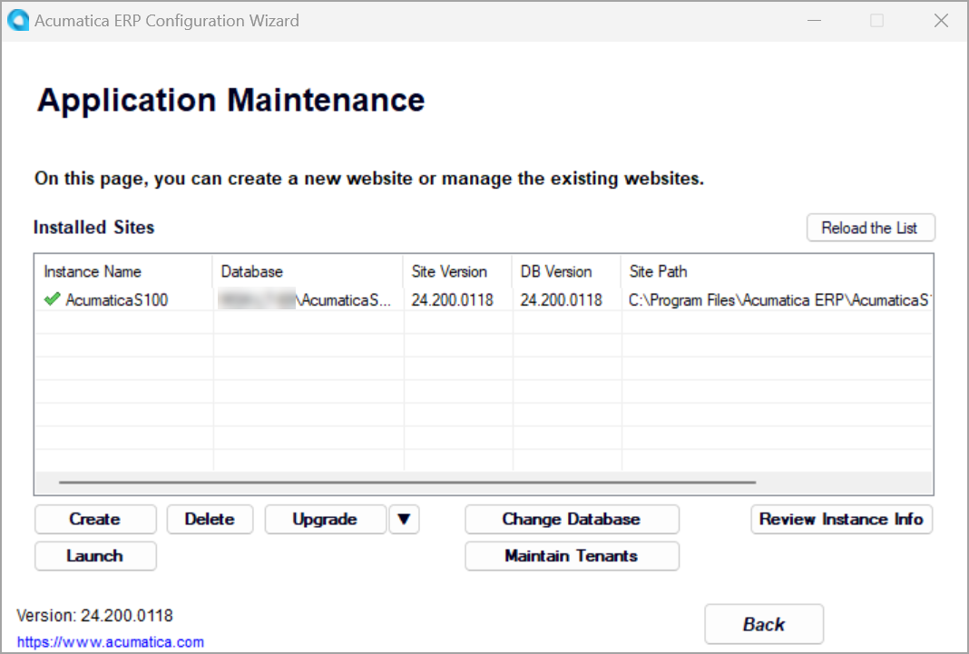The image size is (969, 654).
Task: Click the Installed Sites label
Action: [94, 228]
